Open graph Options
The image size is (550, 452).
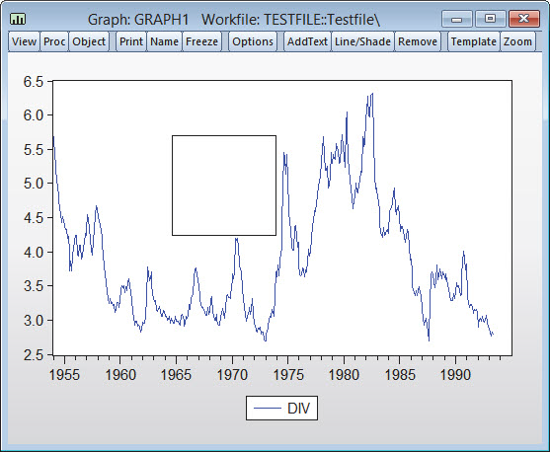pos(253,41)
